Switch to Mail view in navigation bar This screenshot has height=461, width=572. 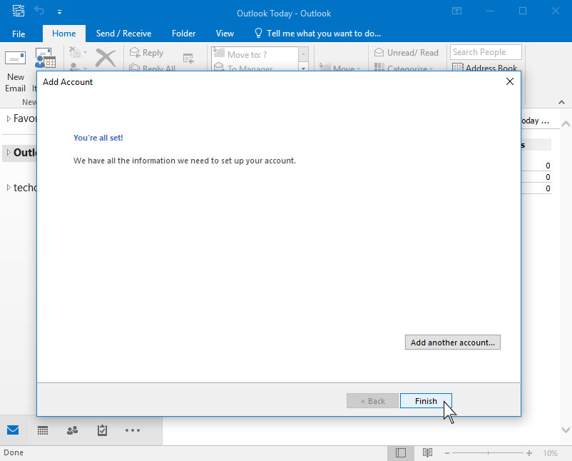pyautogui.click(x=13, y=430)
